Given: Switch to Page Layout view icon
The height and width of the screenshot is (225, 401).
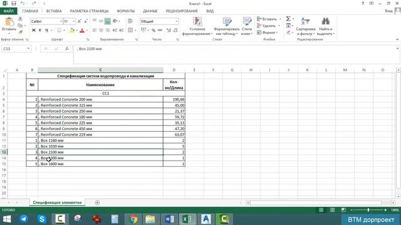Looking at the screenshot, I should [332, 210].
